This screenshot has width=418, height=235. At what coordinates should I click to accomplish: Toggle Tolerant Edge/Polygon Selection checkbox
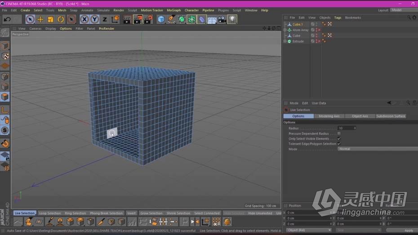[x=339, y=144]
